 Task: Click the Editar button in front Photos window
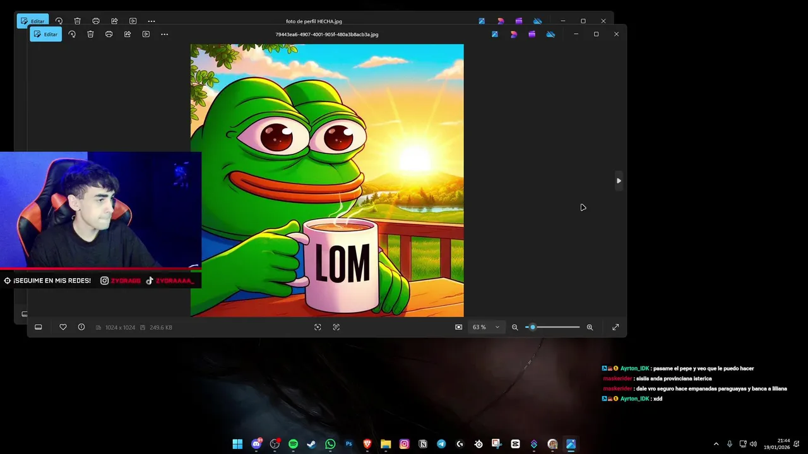45,34
